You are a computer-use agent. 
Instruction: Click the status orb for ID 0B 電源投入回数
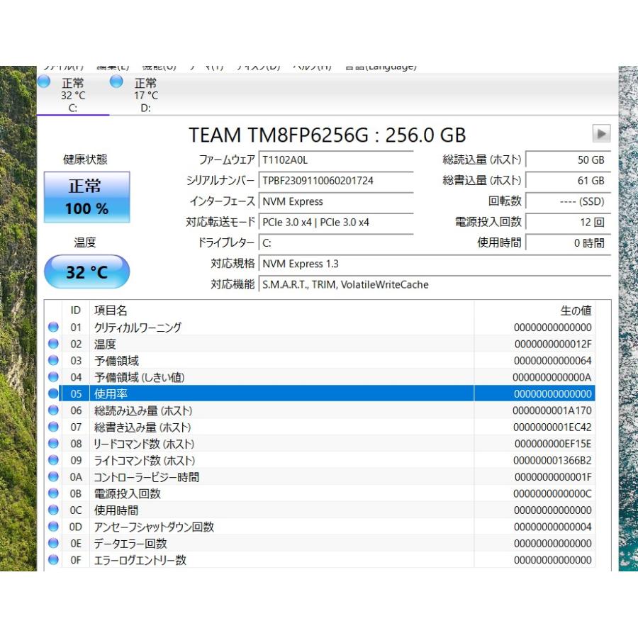point(53,493)
